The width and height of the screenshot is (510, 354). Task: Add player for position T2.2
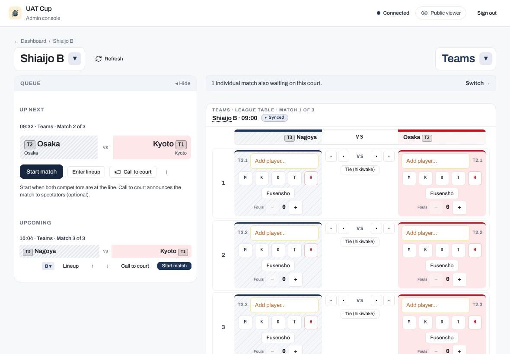(x=436, y=233)
